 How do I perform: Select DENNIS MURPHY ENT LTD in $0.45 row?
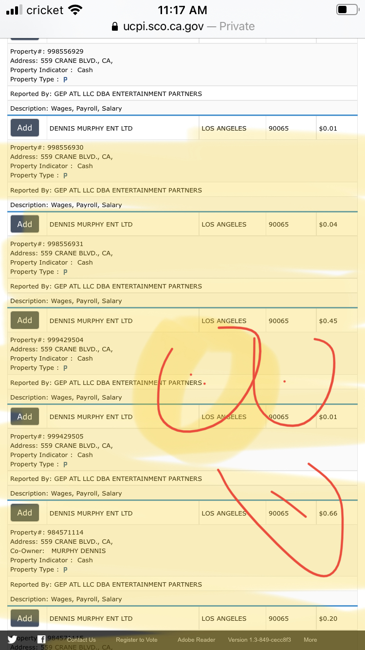(91, 321)
